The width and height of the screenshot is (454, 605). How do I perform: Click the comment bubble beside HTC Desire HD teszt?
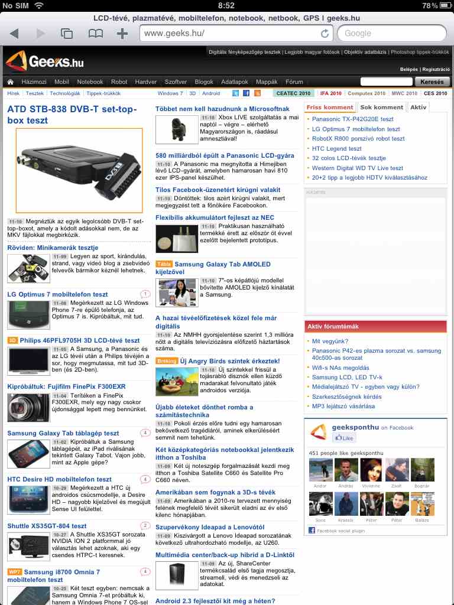[x=145, y=479]
